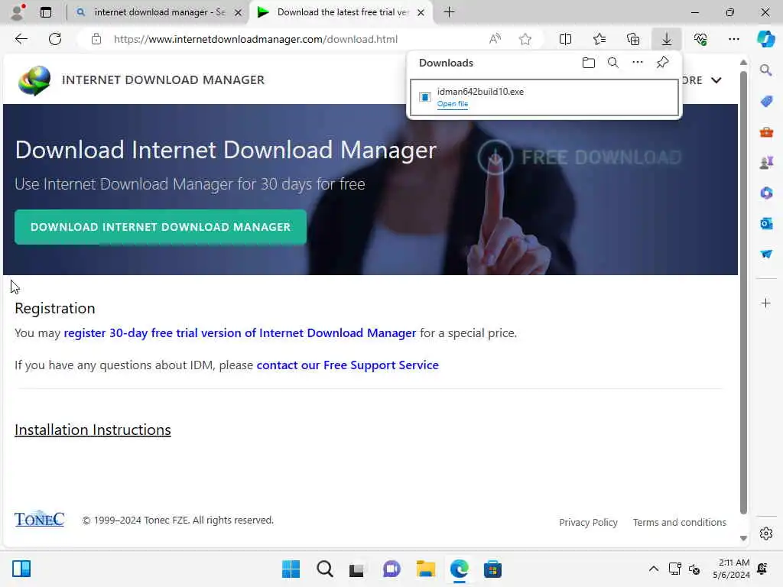Open More options in Downloads panel
The width and height of the screenshot is (783, 587).
(637, 63)
